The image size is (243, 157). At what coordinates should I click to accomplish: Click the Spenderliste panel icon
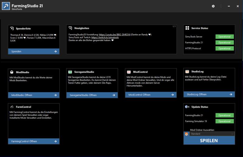[12, 28]
